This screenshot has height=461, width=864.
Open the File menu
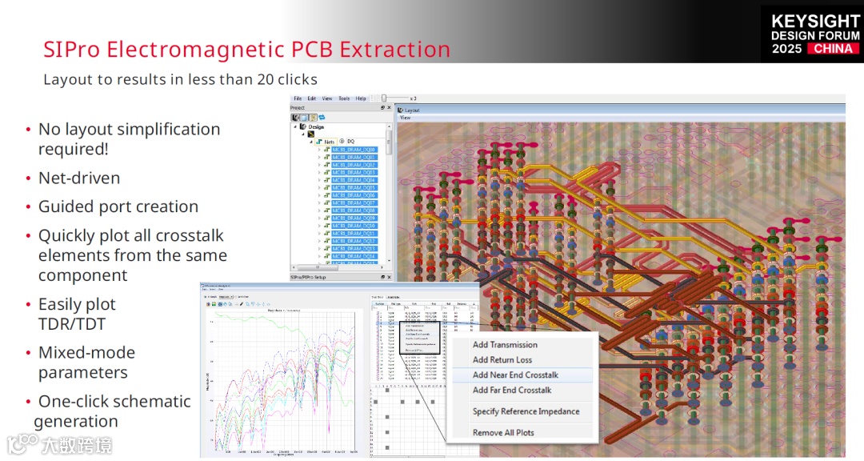click(x=298, y=98)
